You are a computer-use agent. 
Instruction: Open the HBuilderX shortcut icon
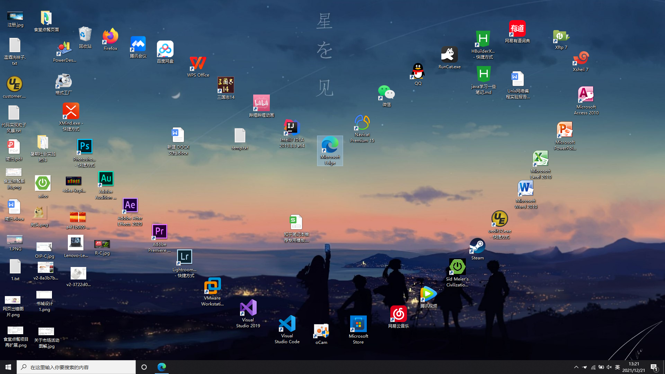point(483,45)
